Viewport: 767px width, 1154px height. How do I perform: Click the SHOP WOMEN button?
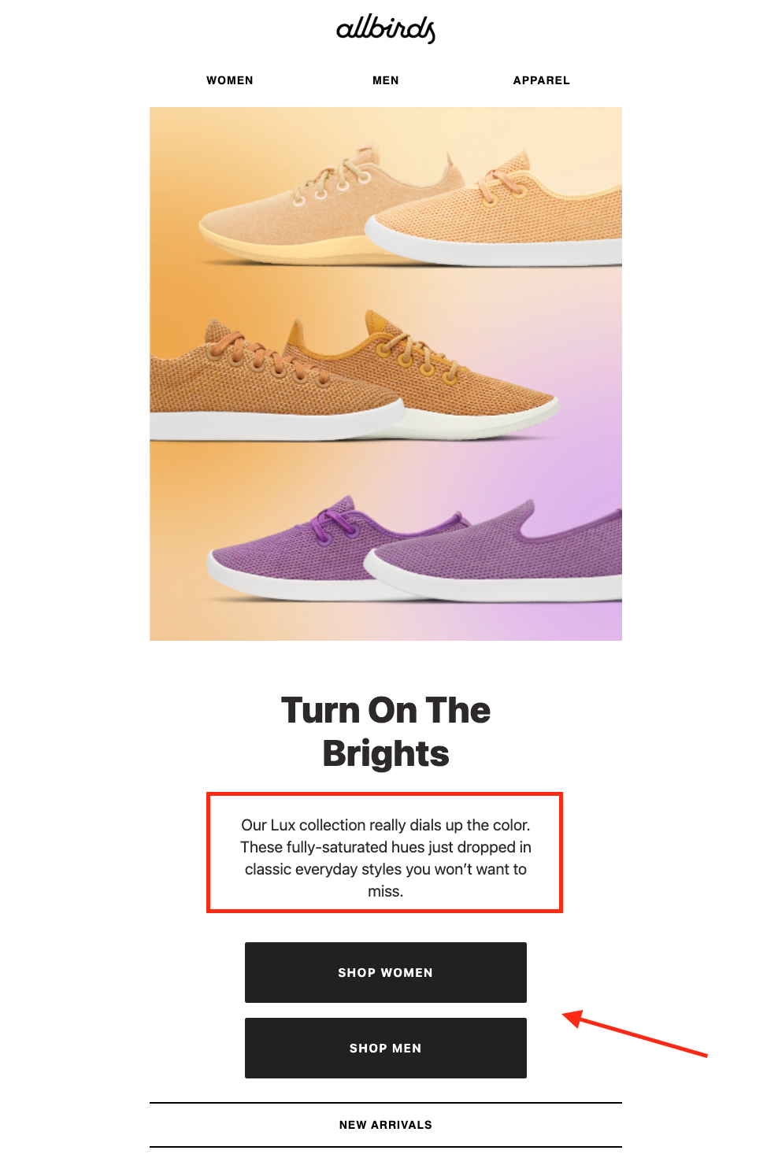(386, 972)
